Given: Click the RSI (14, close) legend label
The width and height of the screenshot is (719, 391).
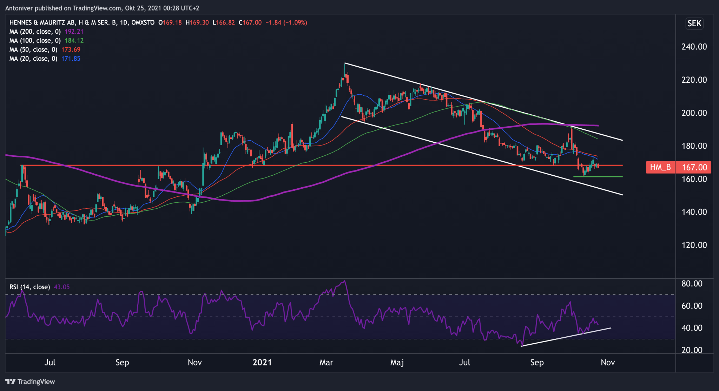Looking at the screenshot, I should pos(29,287).
